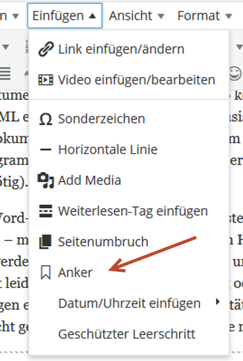243x361 pixels.
Task: Click the Add Media camera icon
Action: point(46,180)
